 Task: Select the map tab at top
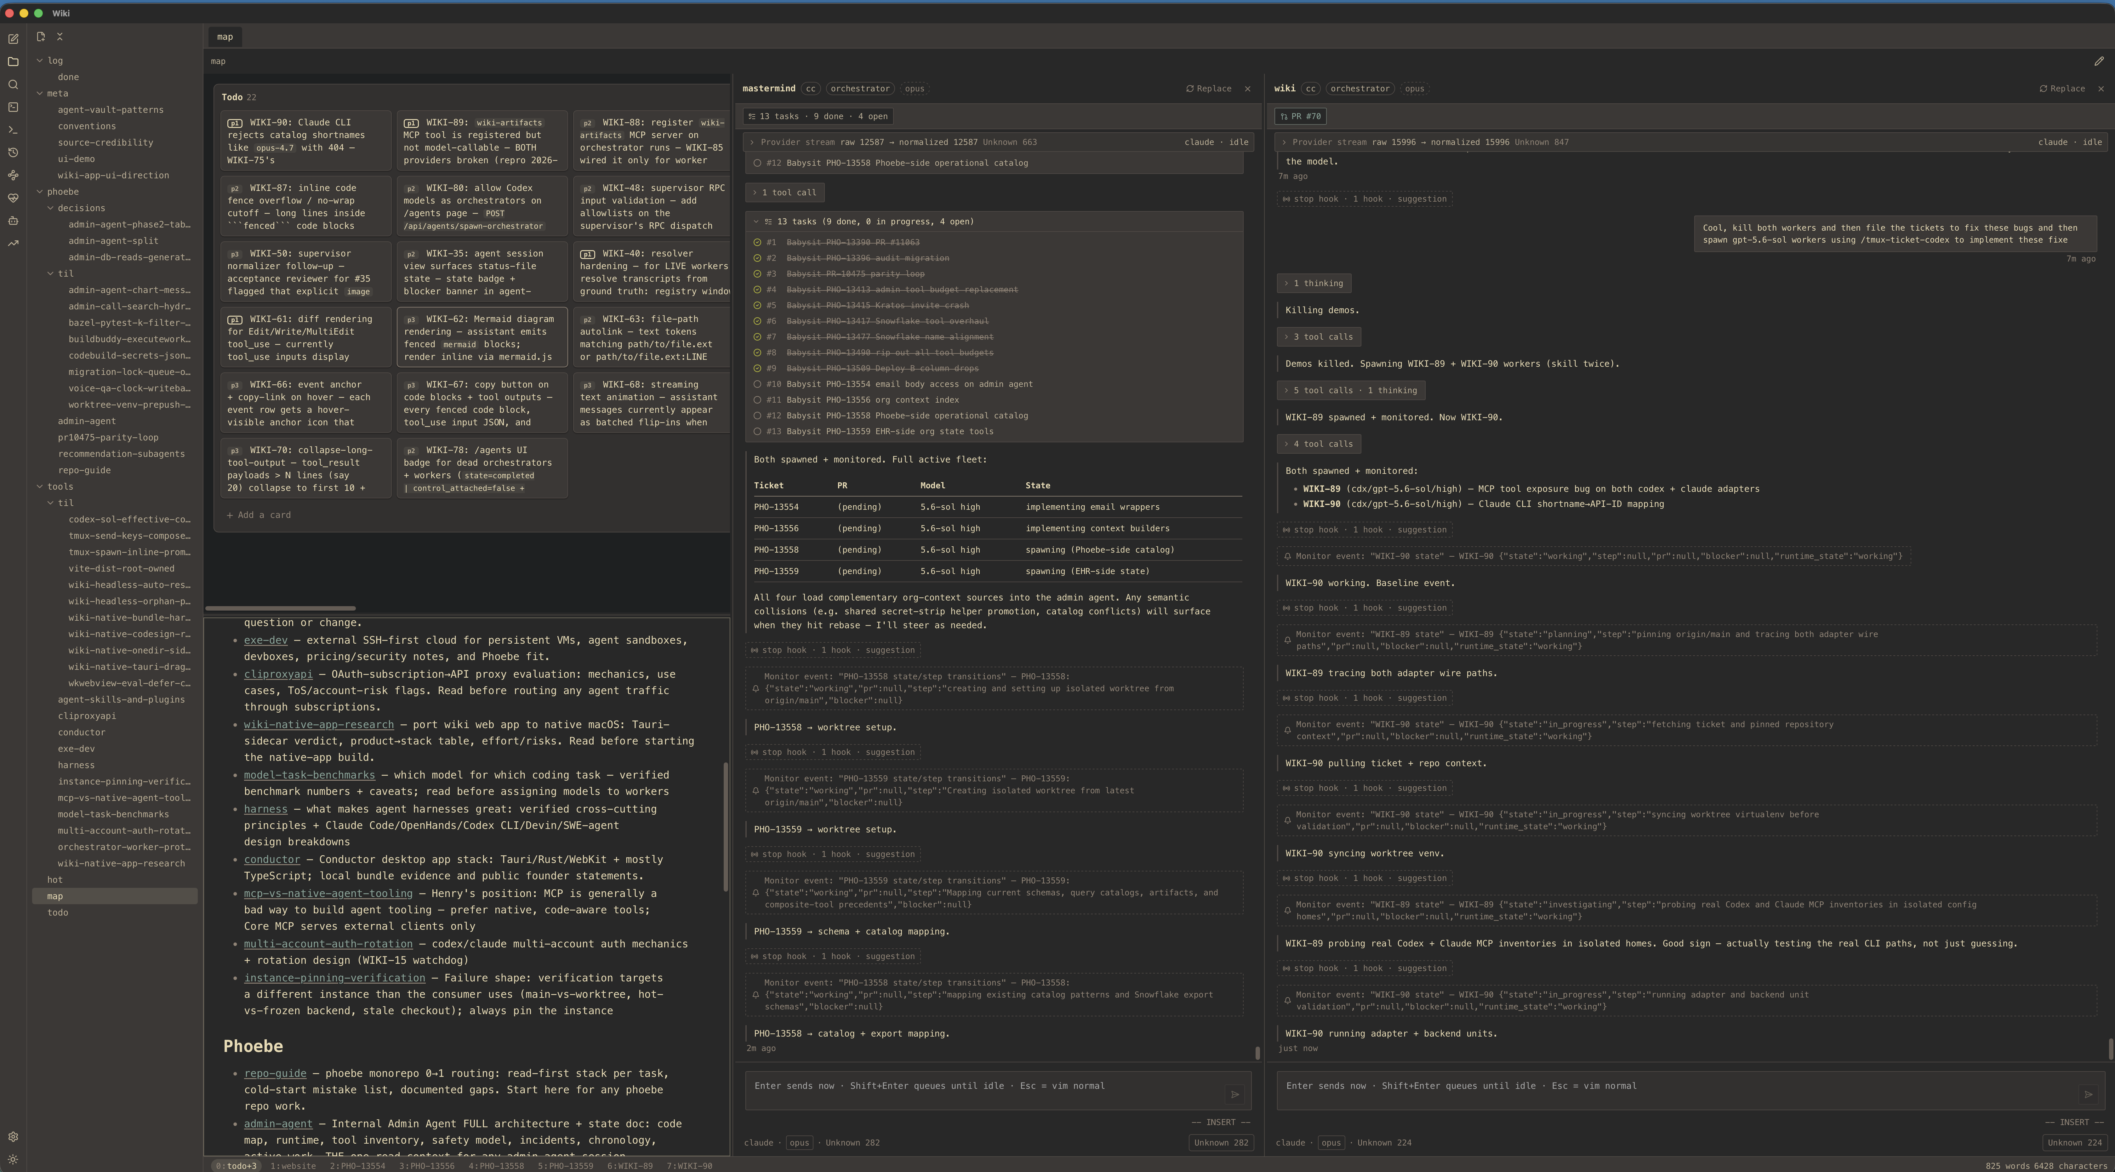[225, 37]
